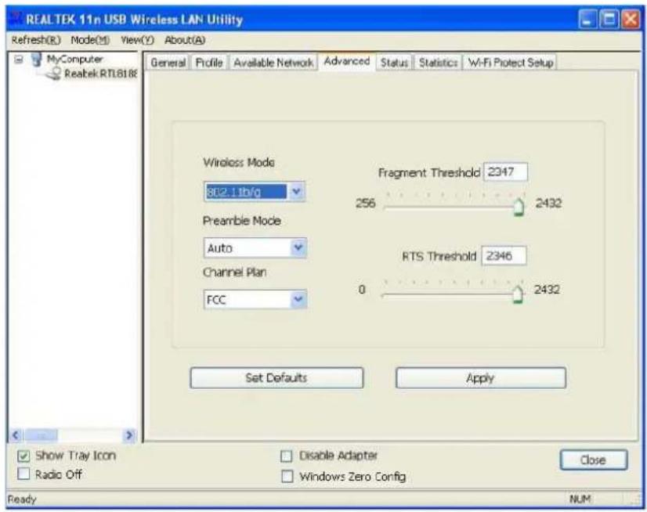Viewport: 647px width, 512px height.
Task: Click the tree panel left scroll arrow
Action: [16, 434]
